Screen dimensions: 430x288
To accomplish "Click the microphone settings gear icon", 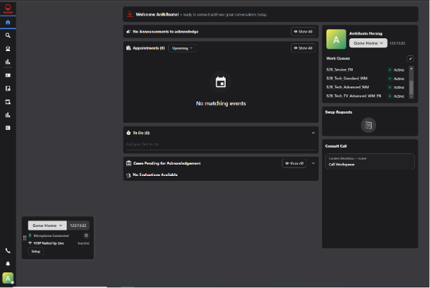I will [x=86, y=236].
